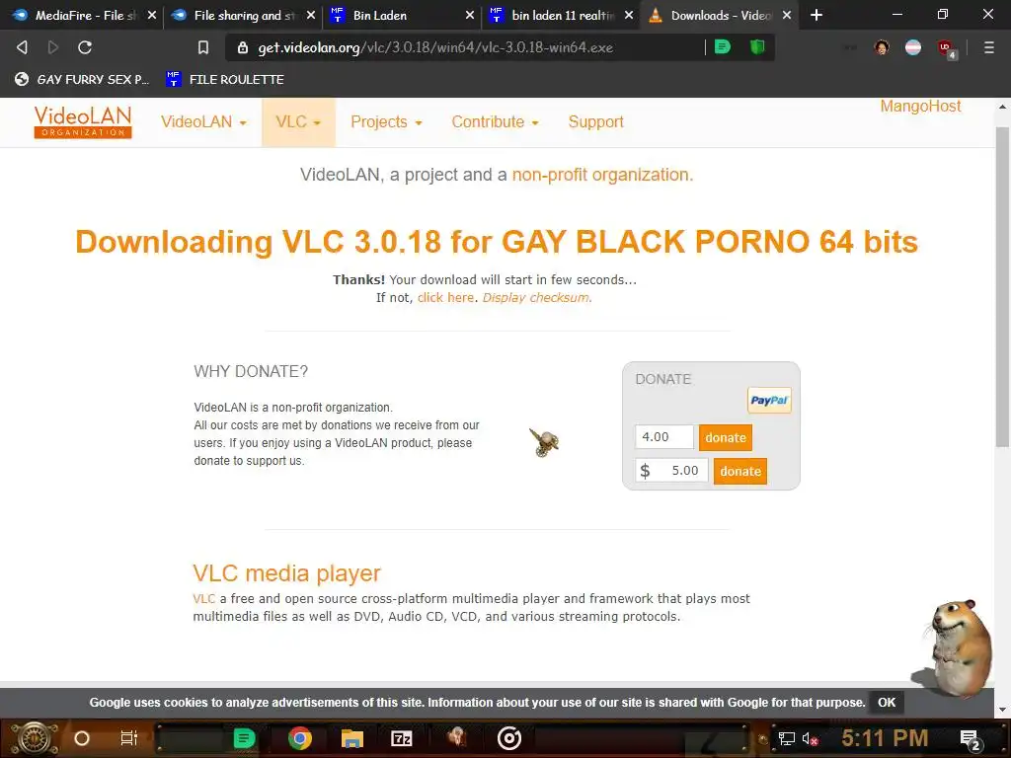Expand the VLC dropdown menu
1011x758 pixels.
298,122
